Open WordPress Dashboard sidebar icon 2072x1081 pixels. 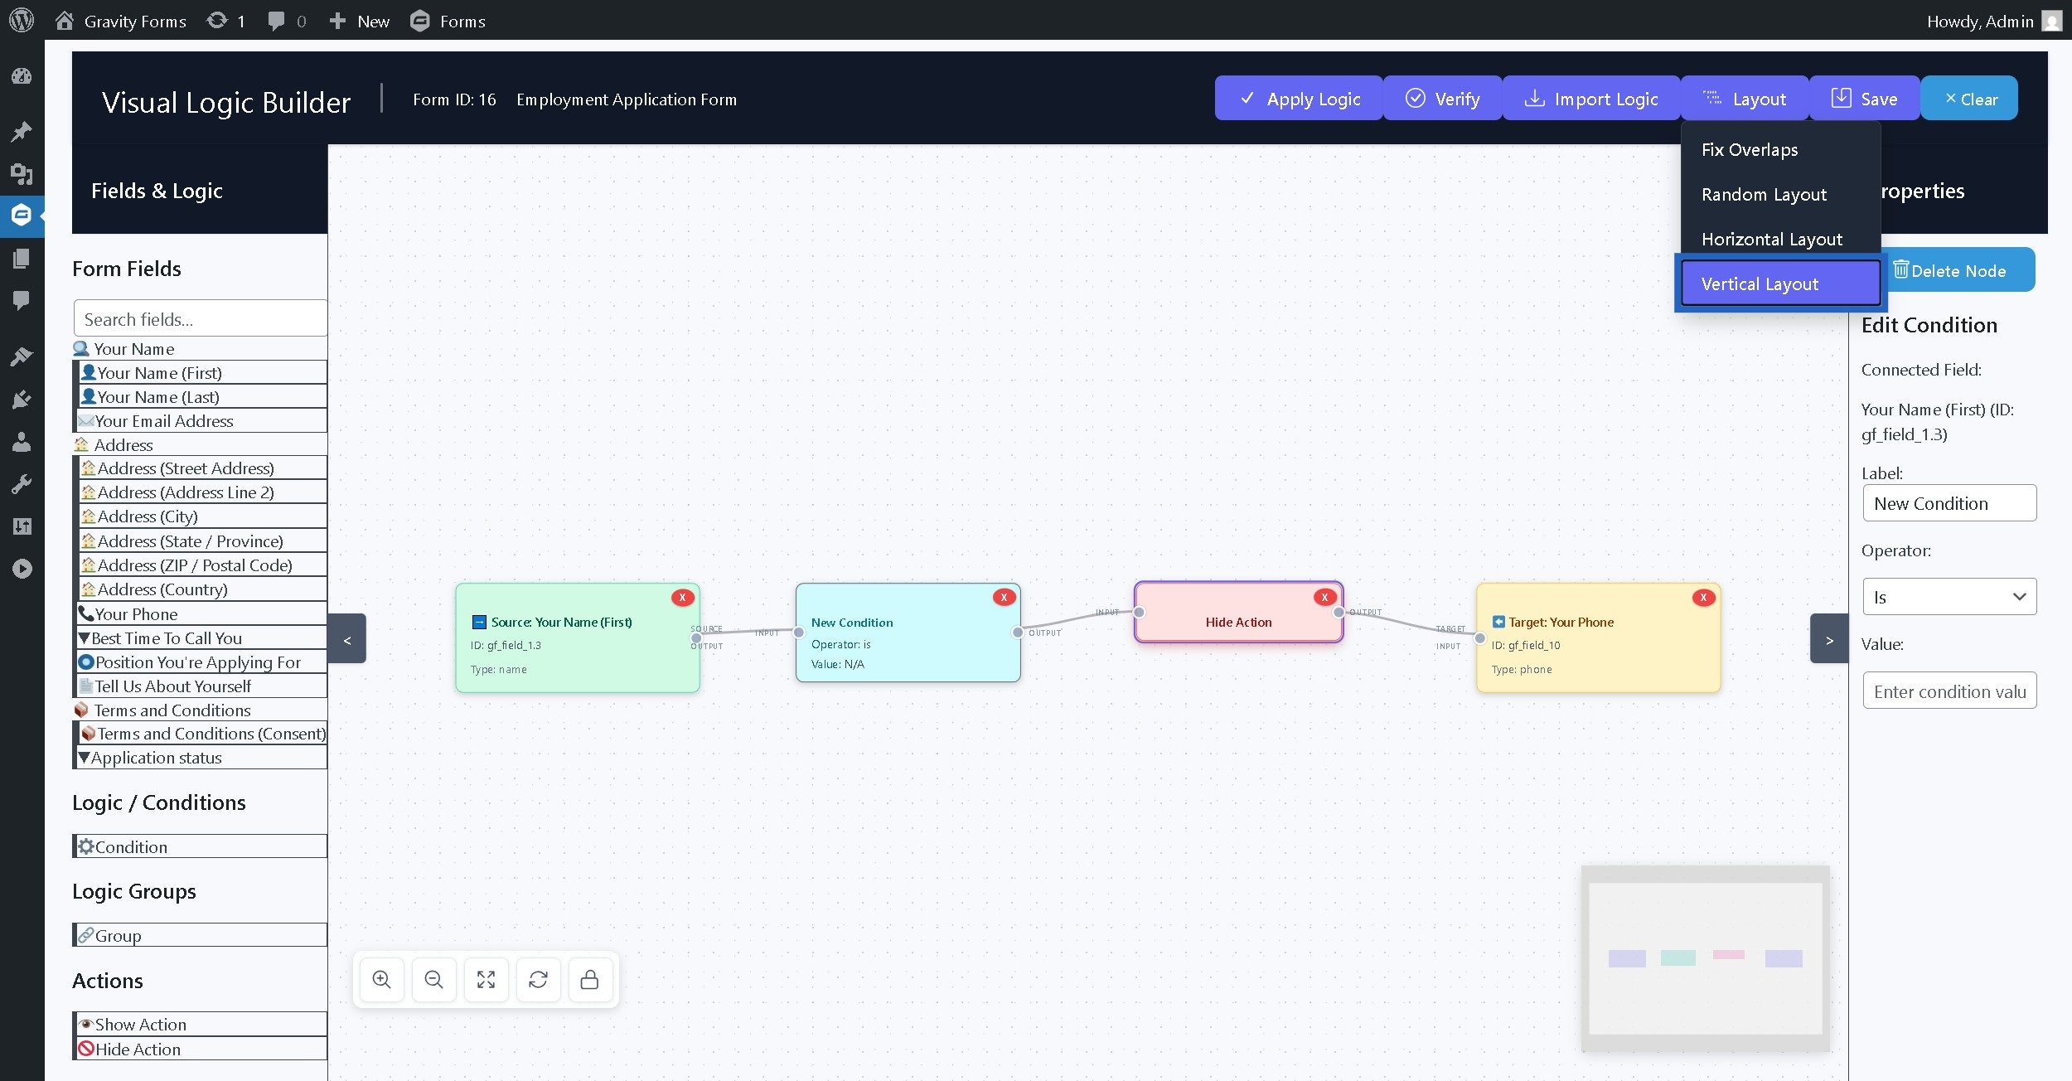[x=22, y=76]
